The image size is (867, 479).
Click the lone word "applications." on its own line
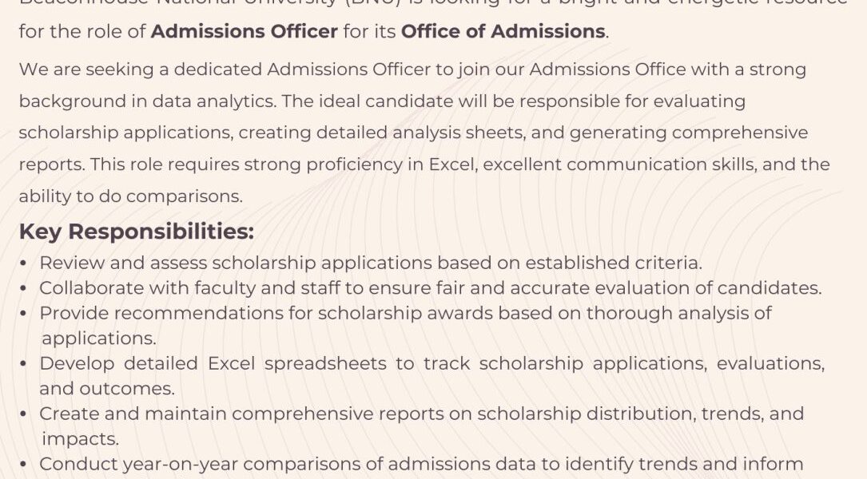pyautogui.click(x=99, y=338)
